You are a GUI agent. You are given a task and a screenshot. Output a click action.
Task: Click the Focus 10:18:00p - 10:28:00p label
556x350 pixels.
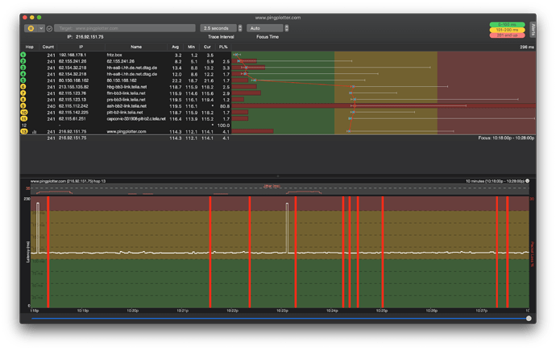pyautogui.click(x=506, y=138)
